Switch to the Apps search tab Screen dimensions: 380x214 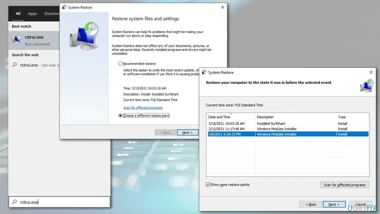point(32,14)
